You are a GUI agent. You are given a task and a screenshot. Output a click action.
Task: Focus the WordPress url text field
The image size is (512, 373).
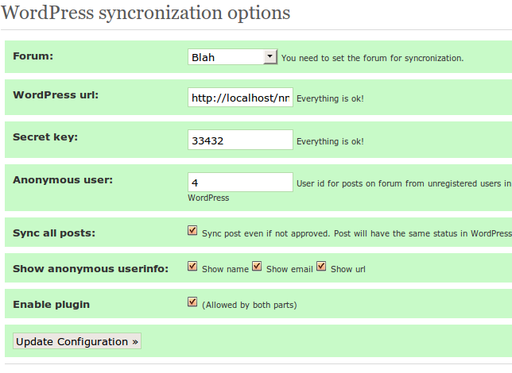240,97
